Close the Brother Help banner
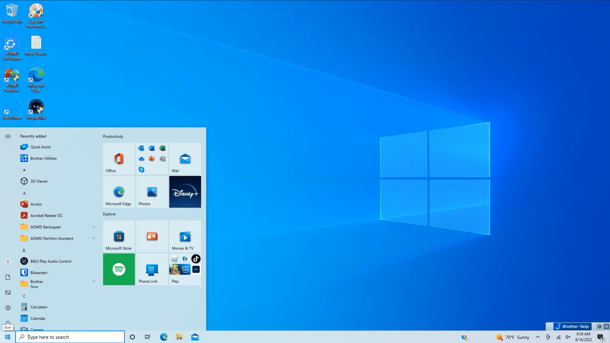This screenshot has width=610, height=343. 606,326
